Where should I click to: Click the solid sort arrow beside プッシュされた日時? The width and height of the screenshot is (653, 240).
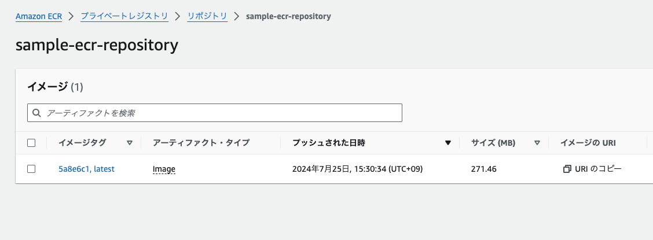click(x=448, y=143)
